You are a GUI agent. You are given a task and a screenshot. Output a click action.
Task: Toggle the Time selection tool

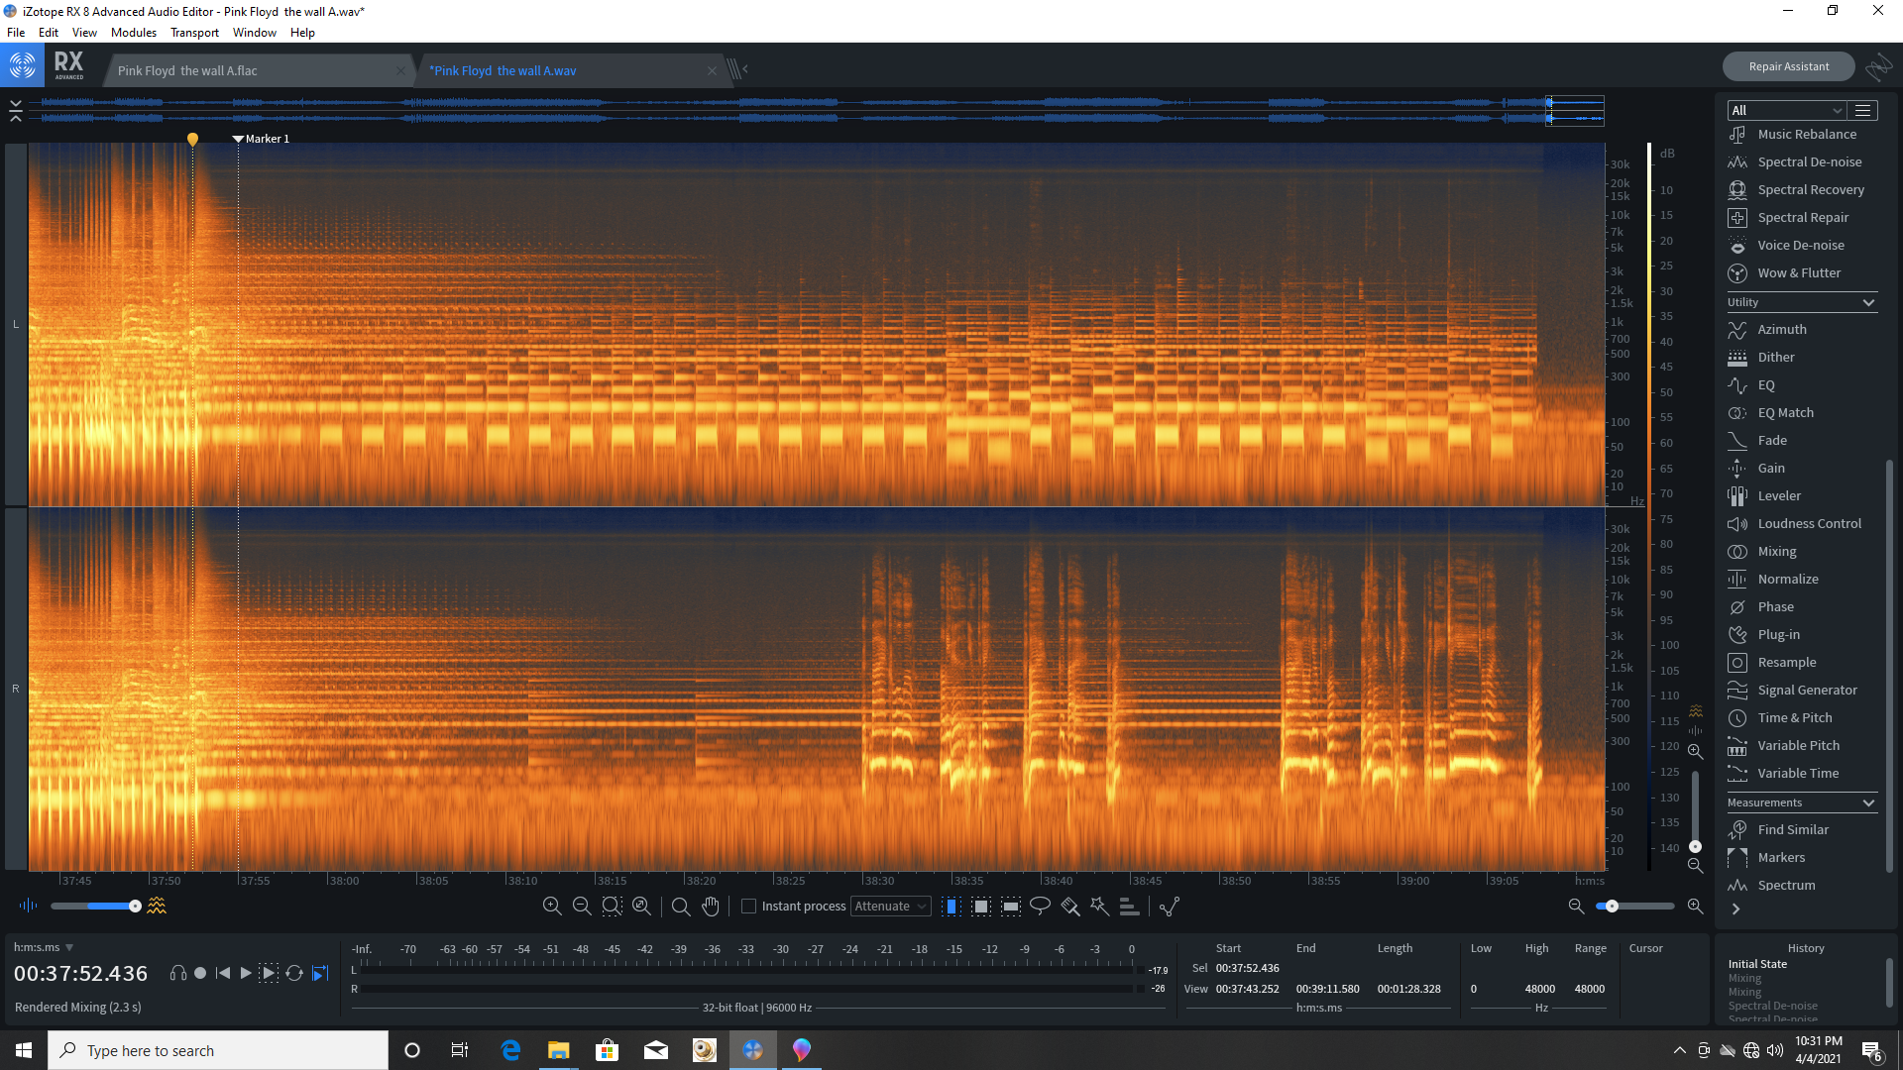pyautogui.click(x=951, y=906)
